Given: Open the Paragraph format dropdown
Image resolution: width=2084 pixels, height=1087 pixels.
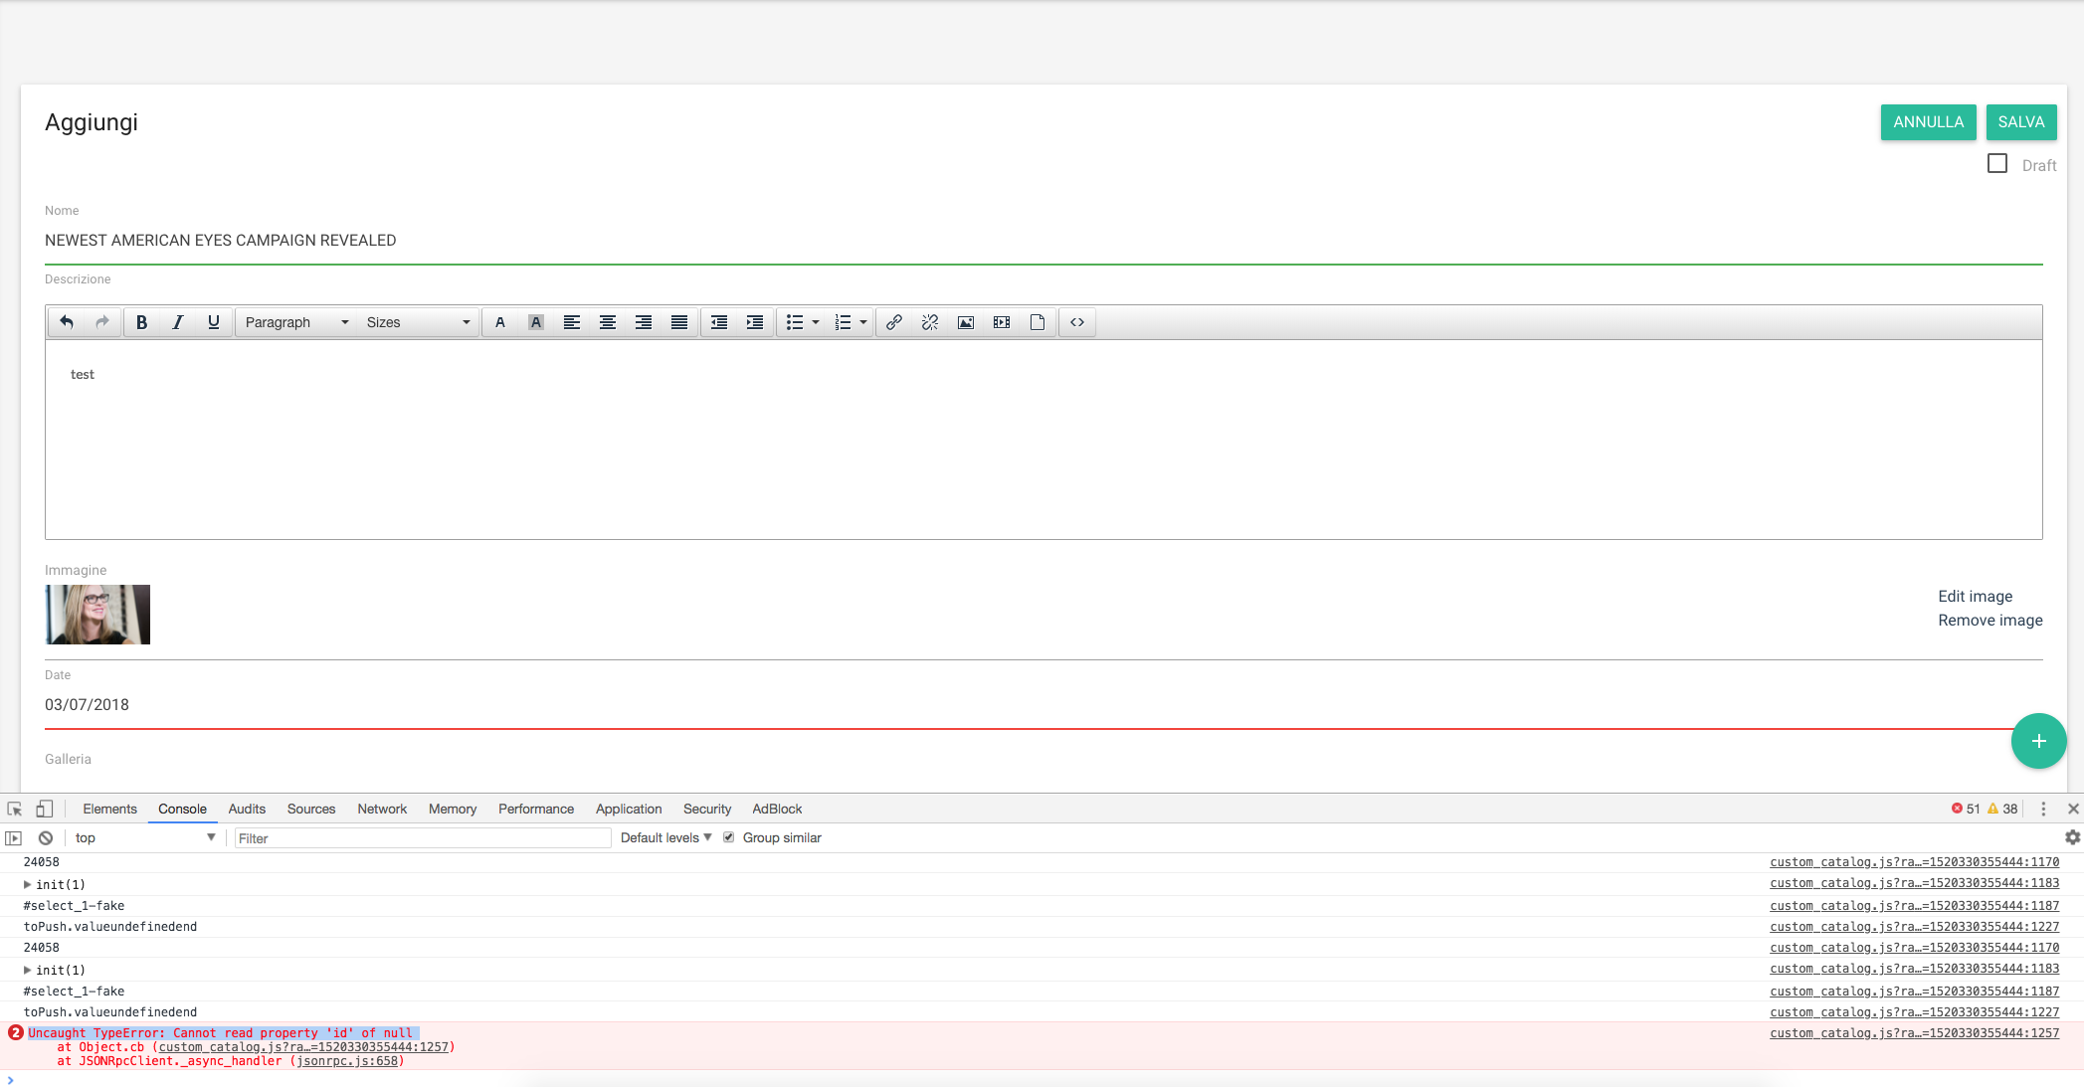Looking at the screenshot, I should coord(296,322).
